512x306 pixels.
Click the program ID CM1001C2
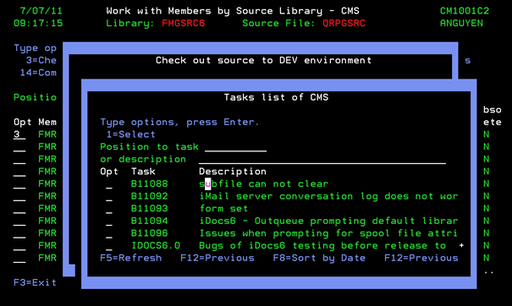tap(465, 11)
